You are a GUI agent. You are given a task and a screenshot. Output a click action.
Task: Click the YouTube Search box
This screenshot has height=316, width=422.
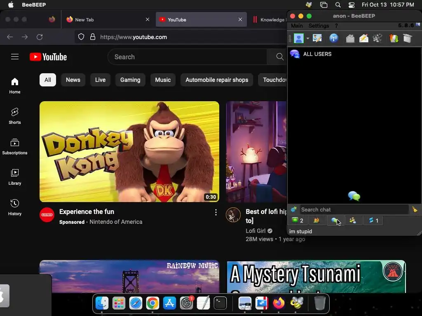(188, 57)
